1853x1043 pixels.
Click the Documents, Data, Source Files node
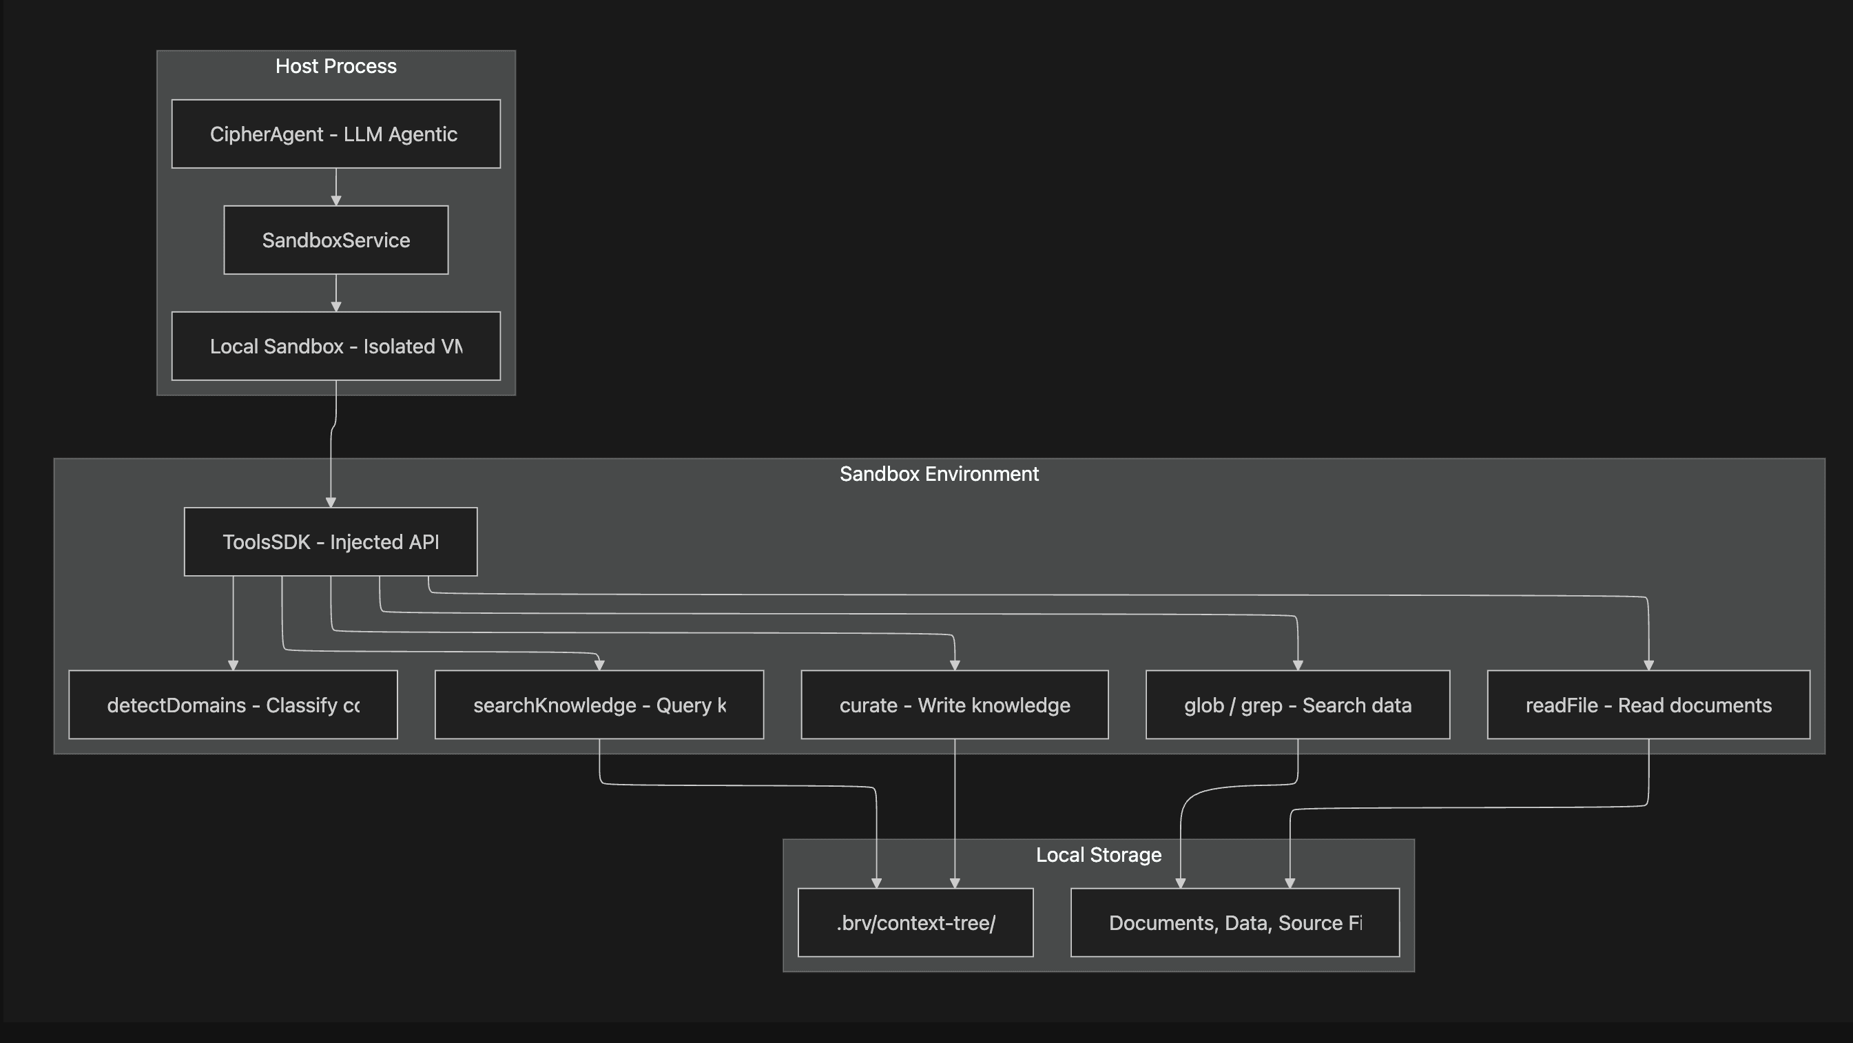click(x=1234, y=923)
